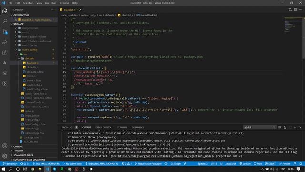The height and width of the screenshot is (172, 305).
Task: Expand the metro-babel-register folder
Action: point(34,37)
